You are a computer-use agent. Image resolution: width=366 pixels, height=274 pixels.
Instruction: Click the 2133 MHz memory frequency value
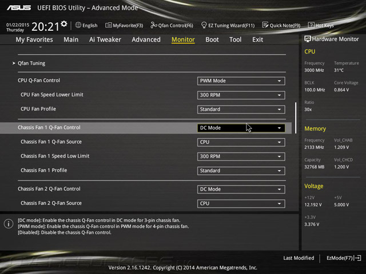[x=314, y=147]
